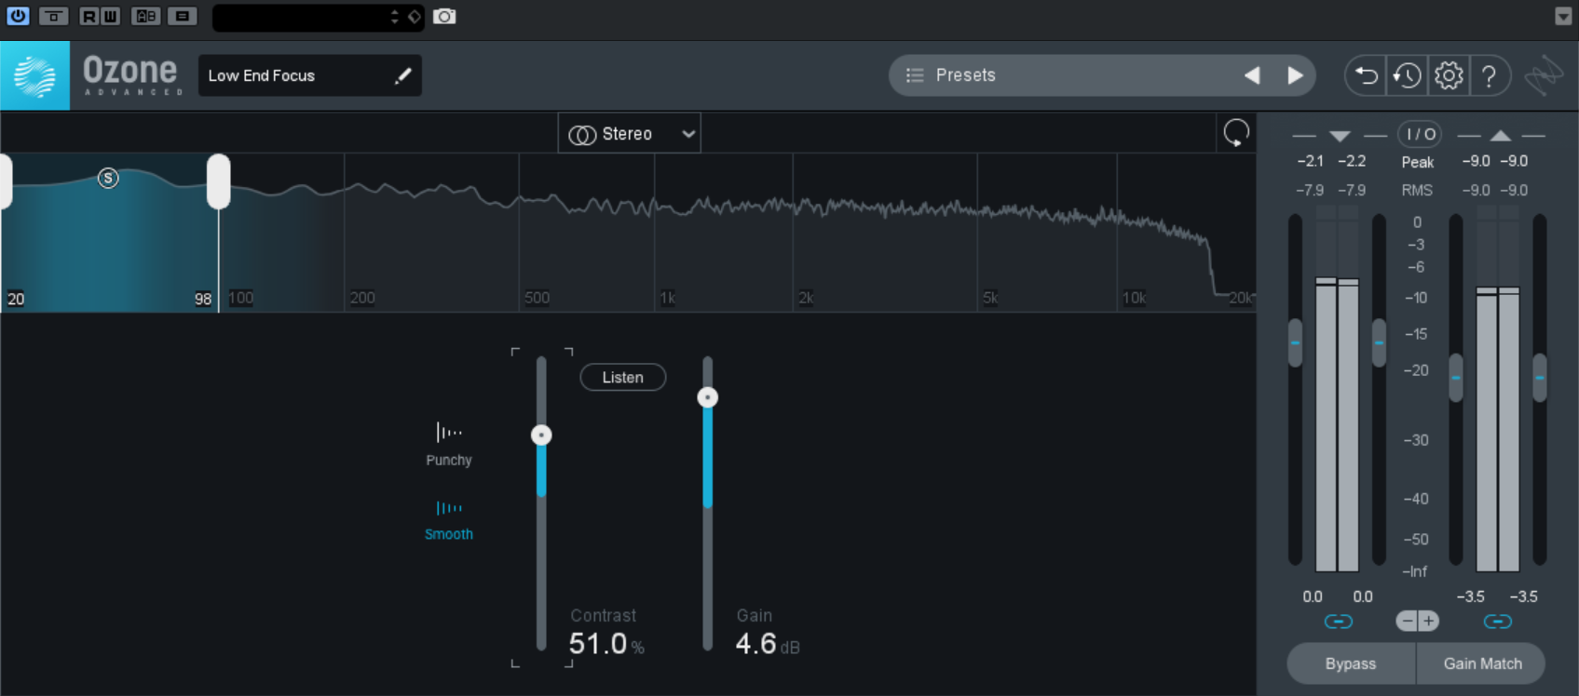Click the output meter up triangle
Image resolution: width=1579 pixels, height=696 pixels.
1501,136
